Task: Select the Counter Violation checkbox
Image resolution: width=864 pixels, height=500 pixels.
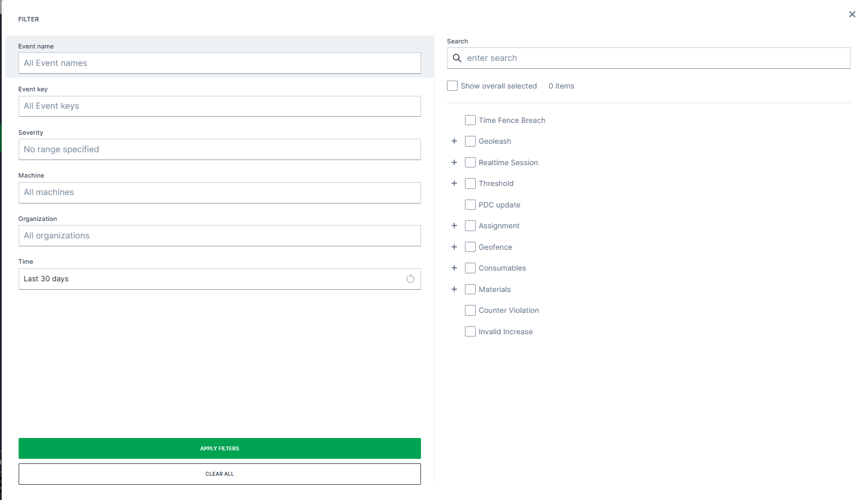Action: [x=470, y=310]
